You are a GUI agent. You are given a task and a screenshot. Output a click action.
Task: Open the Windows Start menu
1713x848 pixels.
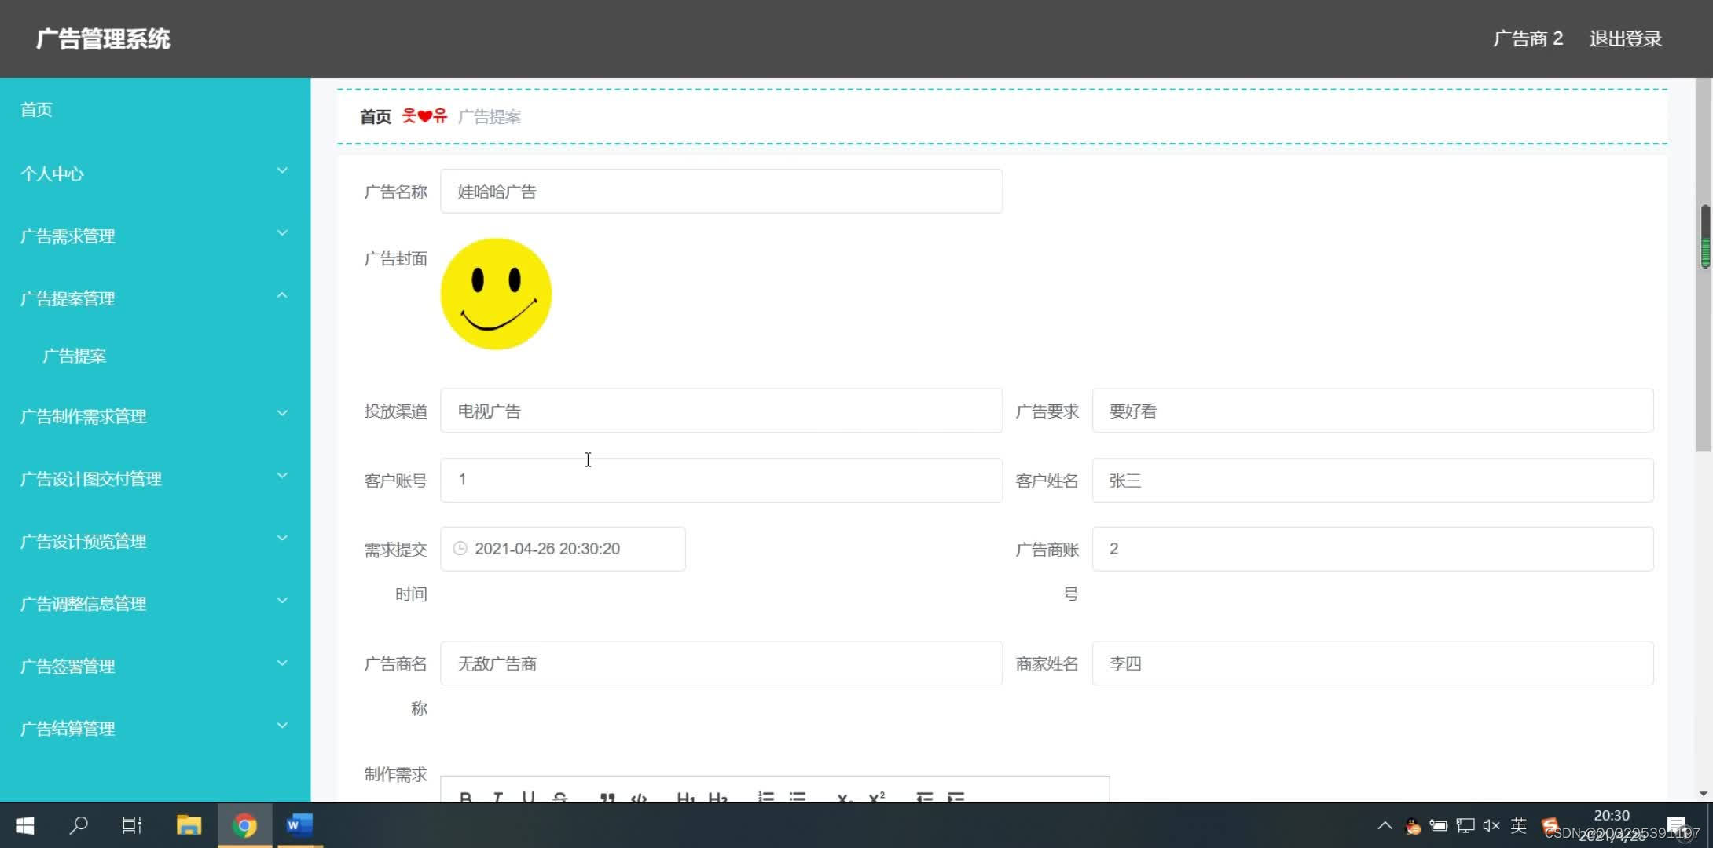pos(25,825)
